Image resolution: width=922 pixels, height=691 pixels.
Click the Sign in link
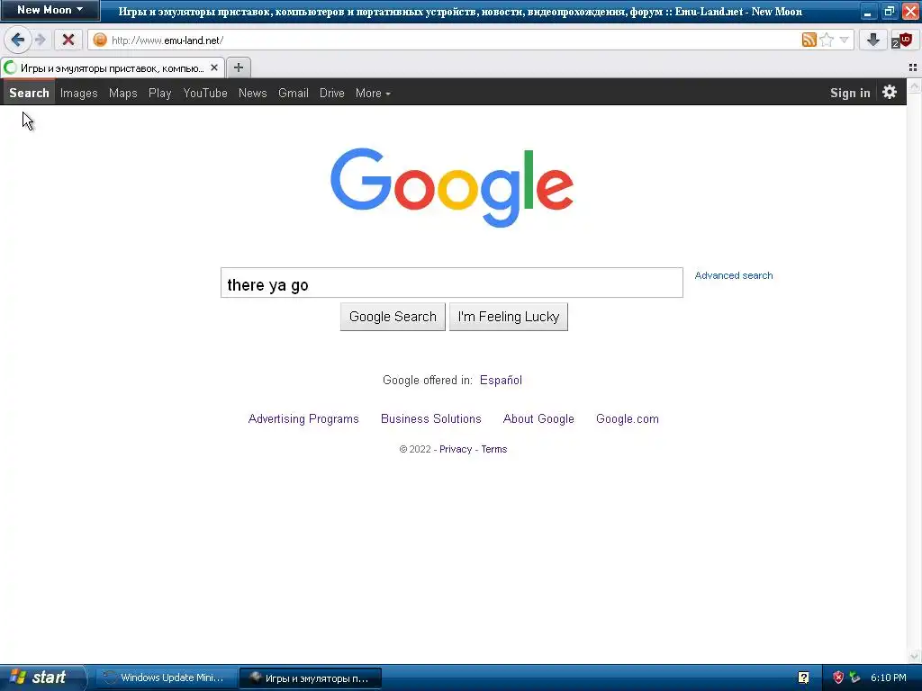point(850,93)
